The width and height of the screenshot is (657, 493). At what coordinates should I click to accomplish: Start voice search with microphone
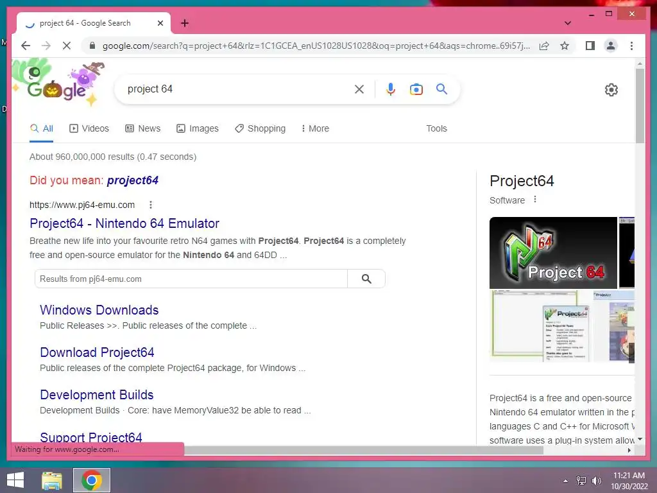(x=391, y=89)
